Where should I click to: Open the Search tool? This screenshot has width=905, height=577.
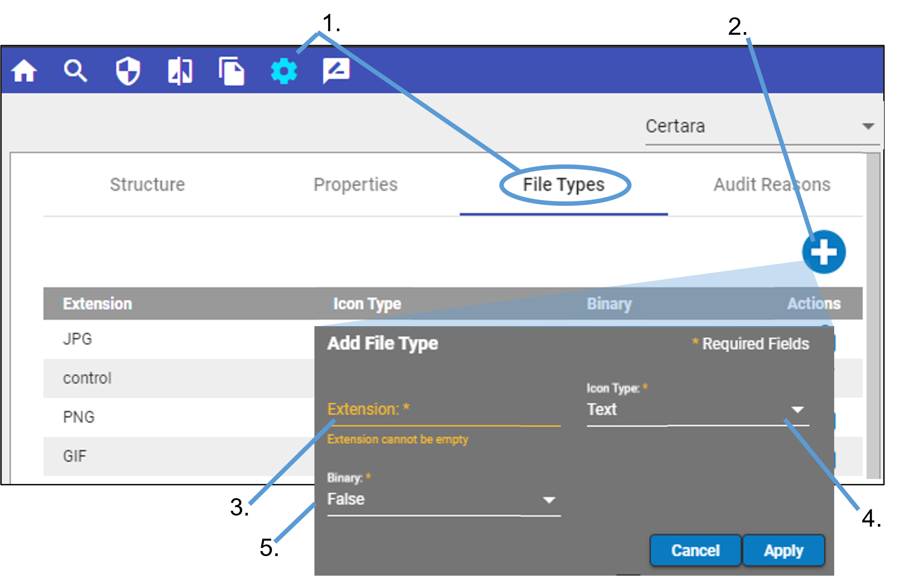coord(76,70)
